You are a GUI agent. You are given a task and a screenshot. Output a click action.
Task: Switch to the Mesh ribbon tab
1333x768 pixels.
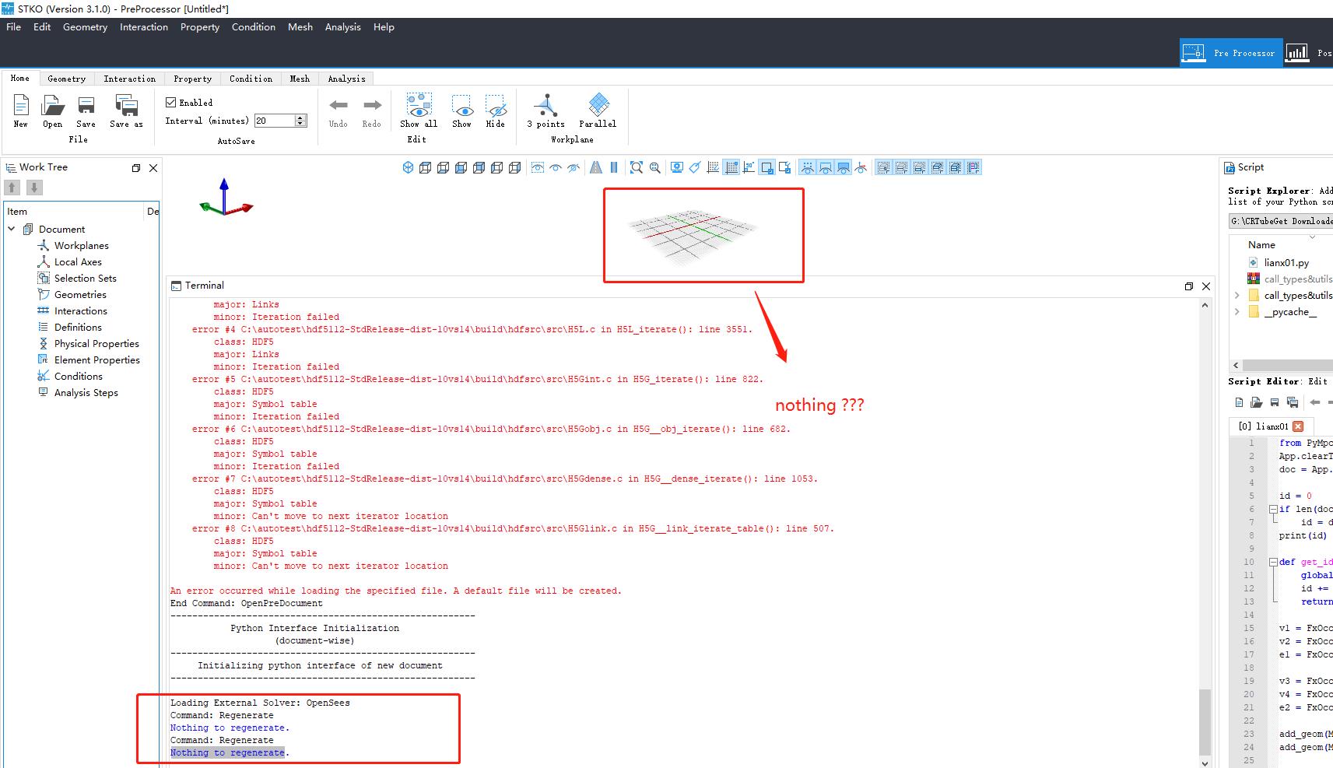300,79
